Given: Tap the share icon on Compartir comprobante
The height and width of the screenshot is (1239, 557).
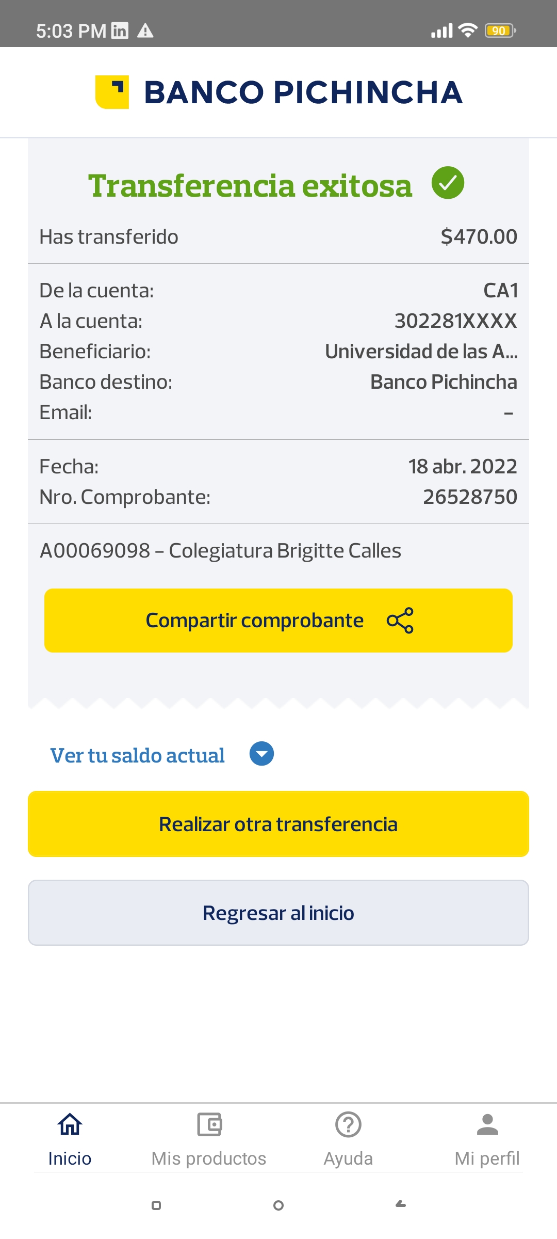Looking at the screenshot, I should tap(400, 621).
